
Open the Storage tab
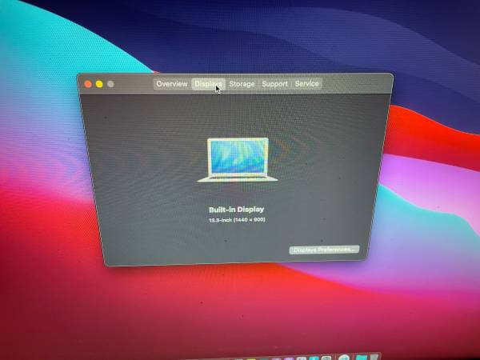point(242,84)
